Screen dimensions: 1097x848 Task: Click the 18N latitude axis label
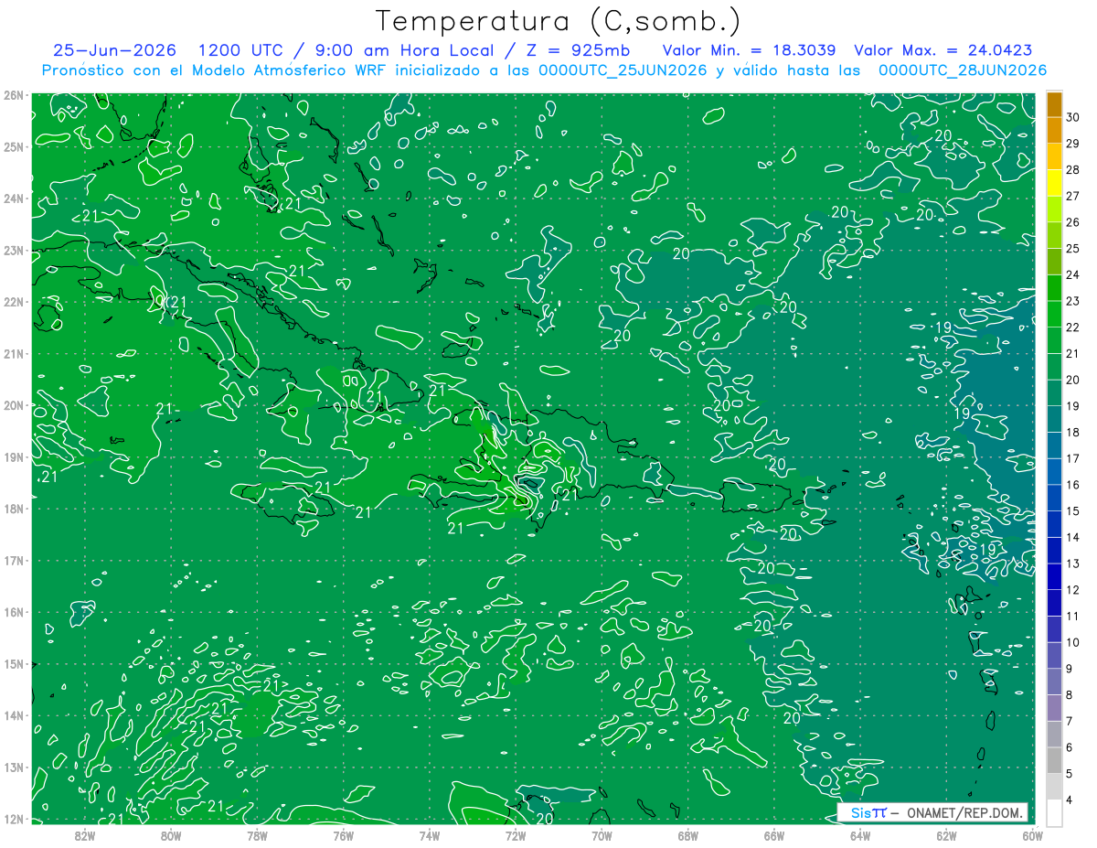(13, 509)
